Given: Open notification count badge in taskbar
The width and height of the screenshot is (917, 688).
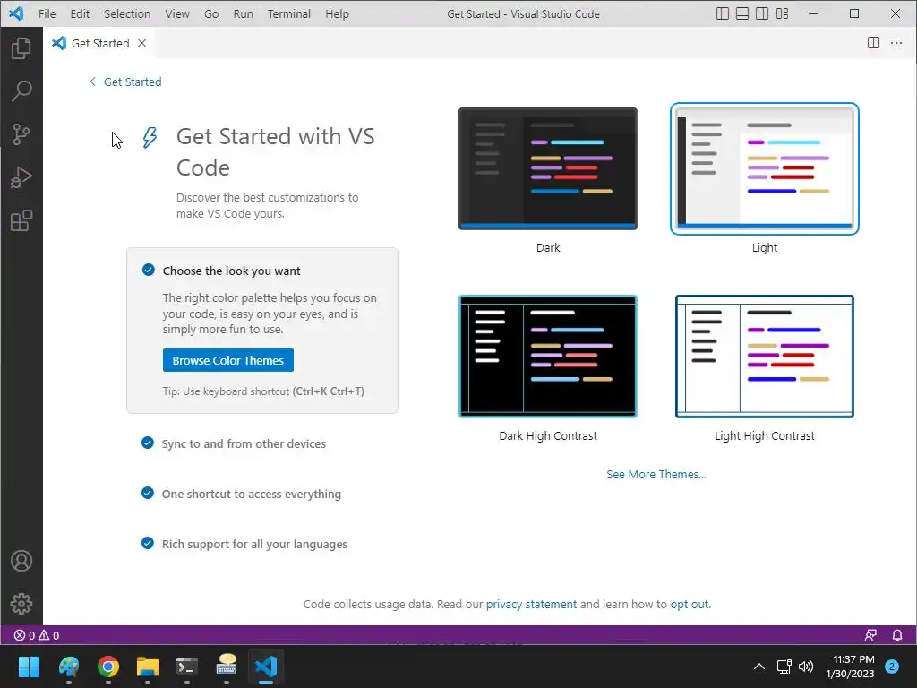Looking at the screenshot, I should [x=892, y=666].
